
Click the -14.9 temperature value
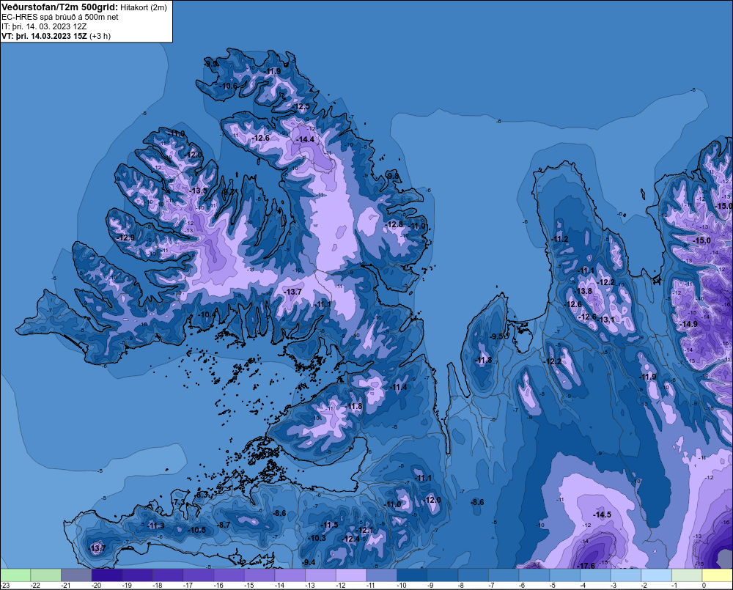[x=688, y=324]
